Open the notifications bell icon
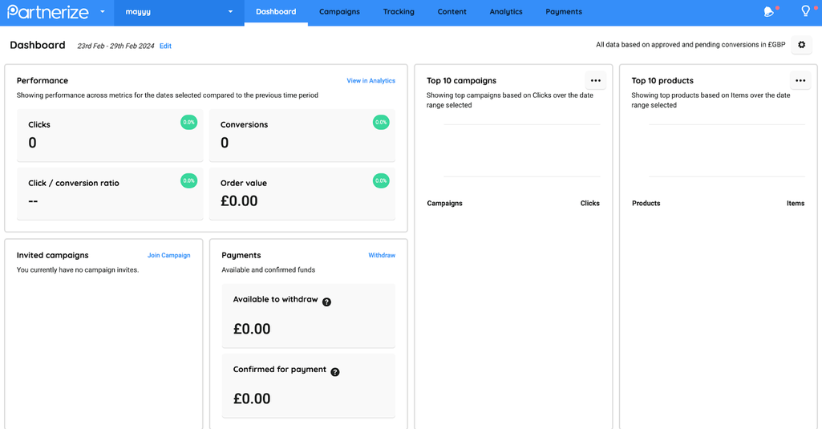822x429 pixels. [x=770, y=11]
